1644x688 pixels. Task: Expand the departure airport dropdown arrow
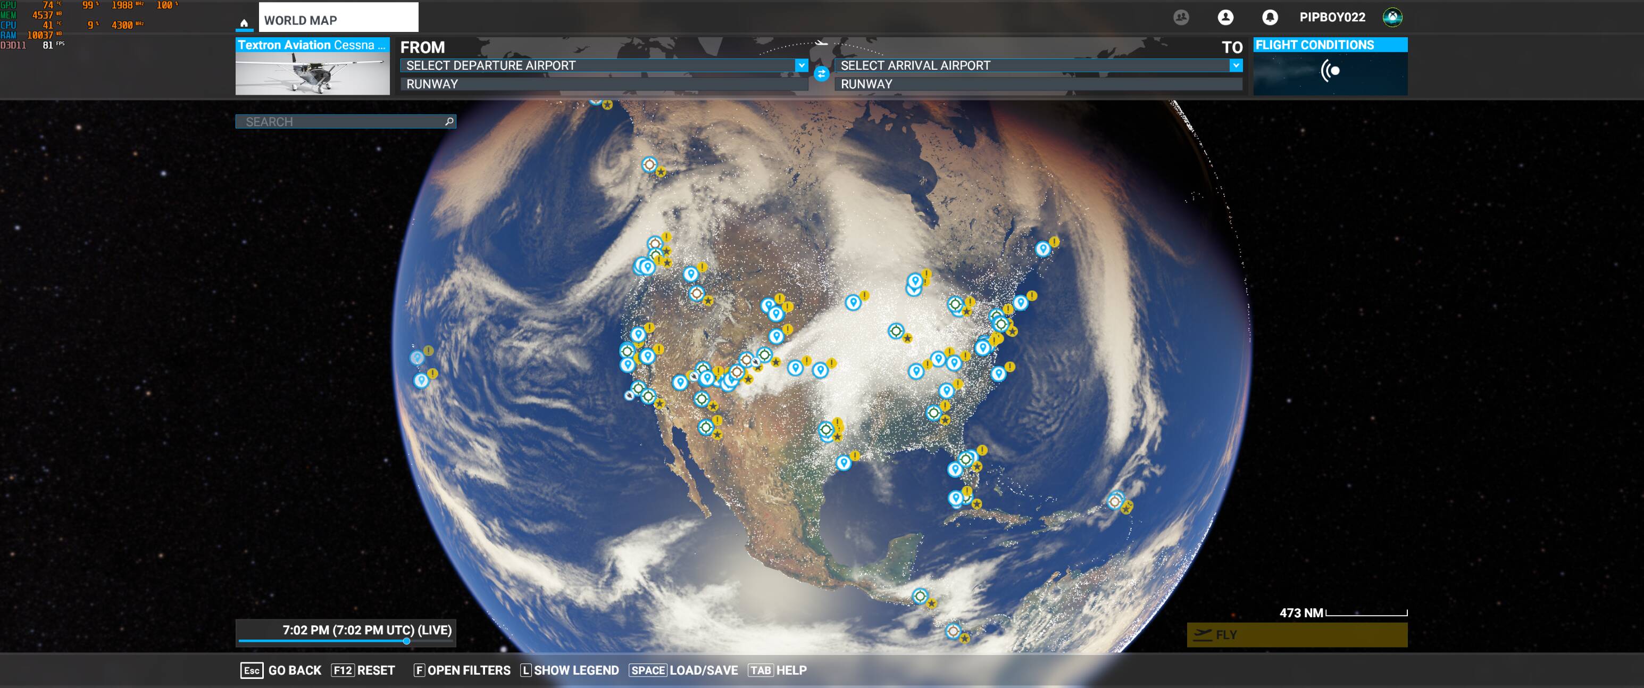[801, 65]
